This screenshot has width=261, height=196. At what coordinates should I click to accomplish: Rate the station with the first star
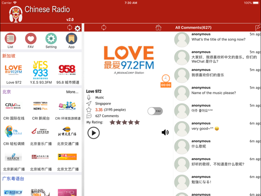(113, 122)
